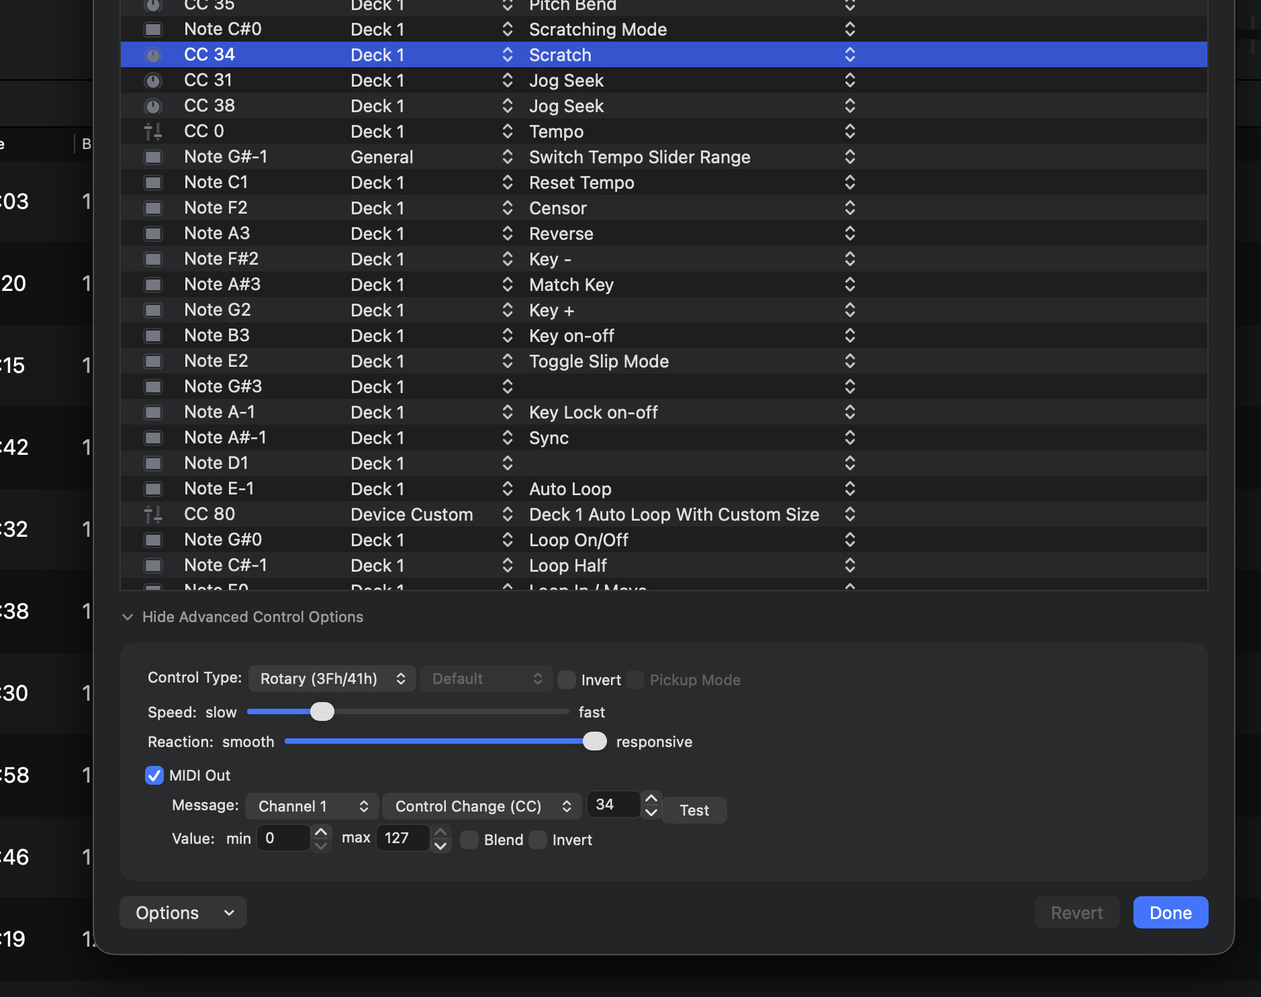Click the button icon for Note C#0

(x=153, y=30)
